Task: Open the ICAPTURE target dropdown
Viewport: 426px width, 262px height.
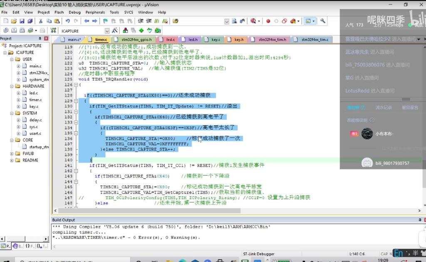Action: (x=107, y=31)
